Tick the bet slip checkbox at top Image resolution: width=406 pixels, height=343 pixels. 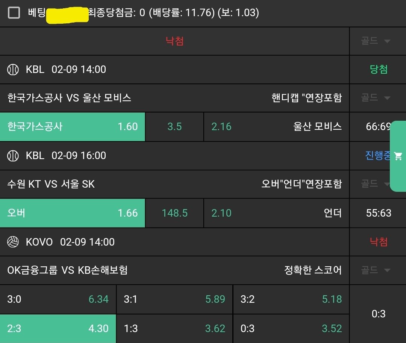(14, 13)
